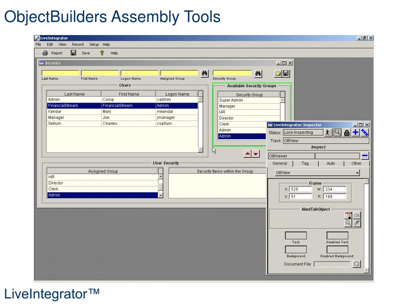This screenshot has height=306, width=408.
Task: Click the Background color swatch box
Action: [x=296, y=249]
